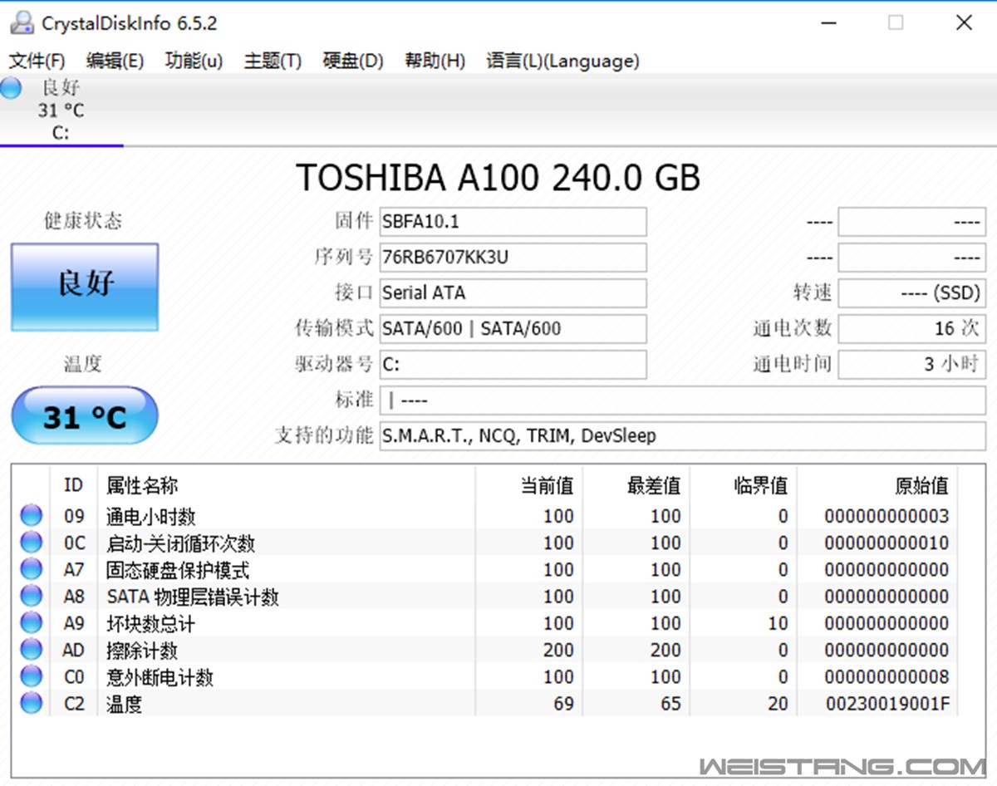Minimize the CrystalDiskInfo window

tap(827, 23)
